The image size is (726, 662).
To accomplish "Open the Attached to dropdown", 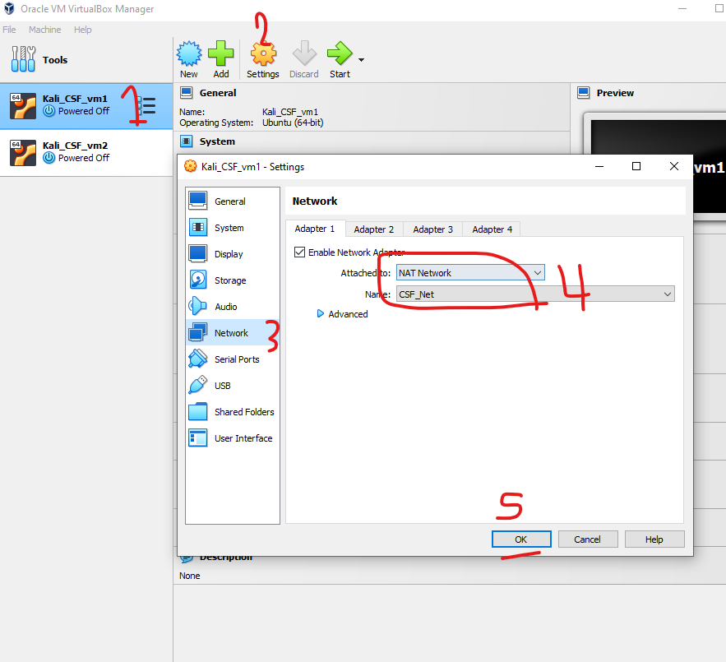I will (470, 273).
